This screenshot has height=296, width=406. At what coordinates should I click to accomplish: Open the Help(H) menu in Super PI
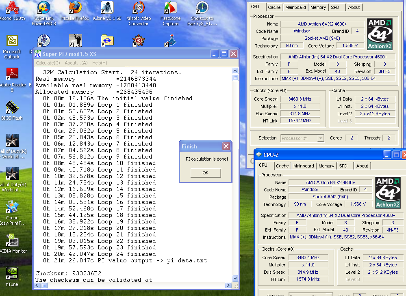pos(100,63)
